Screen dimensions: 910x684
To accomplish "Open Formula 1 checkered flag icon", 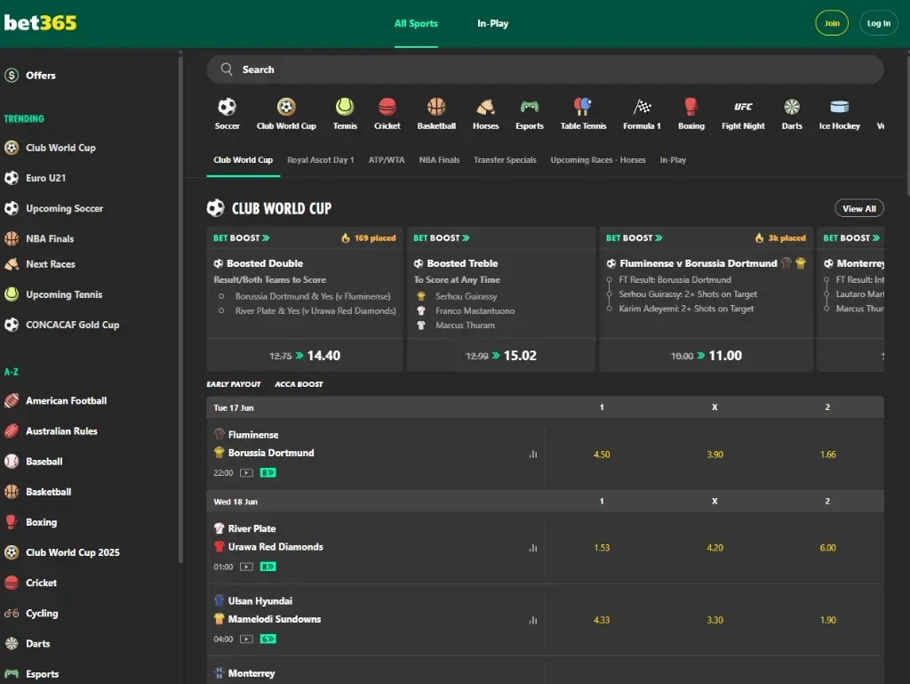I will pyautogui.click(x=642, y=108).
